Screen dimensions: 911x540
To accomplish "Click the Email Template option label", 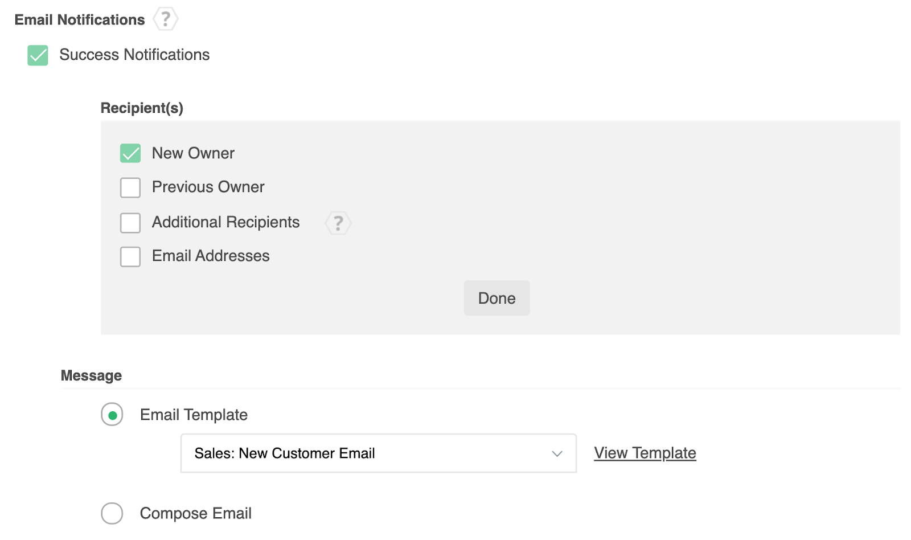I will (194, 415).
